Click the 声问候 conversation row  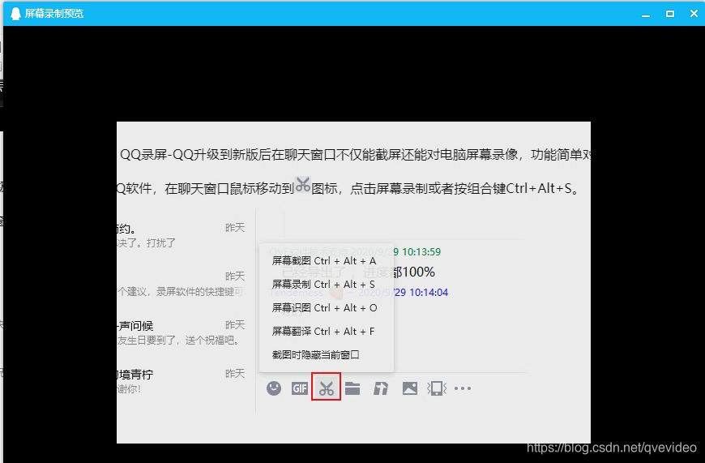click(x=182, y=332)
